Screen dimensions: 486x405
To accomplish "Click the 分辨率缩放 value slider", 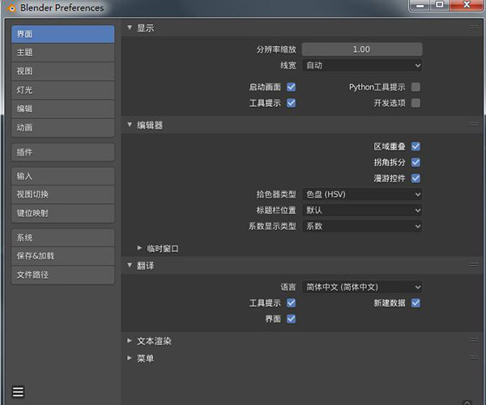I will coord(362,49).
